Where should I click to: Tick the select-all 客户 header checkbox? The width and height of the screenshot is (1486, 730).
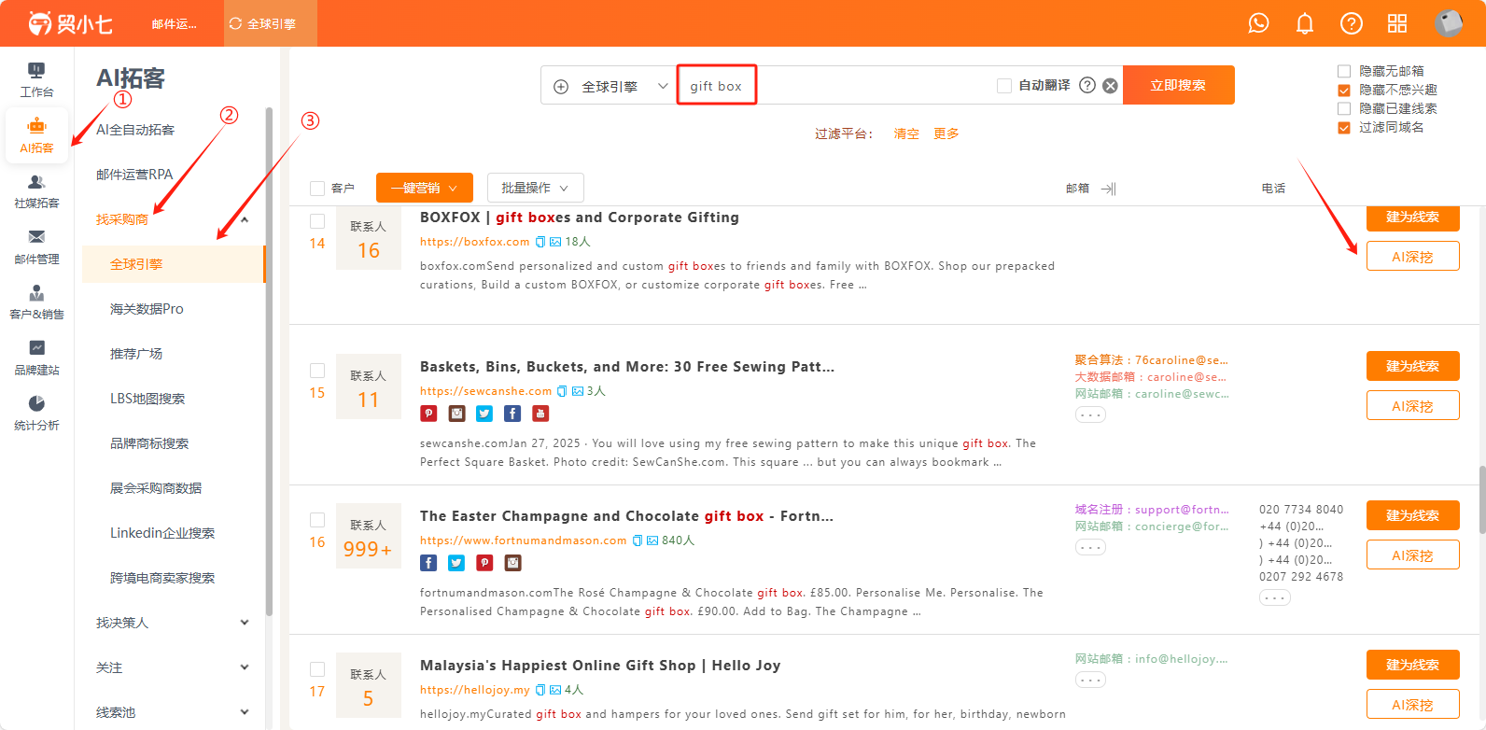pyautogui.click(x=317, y=189)
